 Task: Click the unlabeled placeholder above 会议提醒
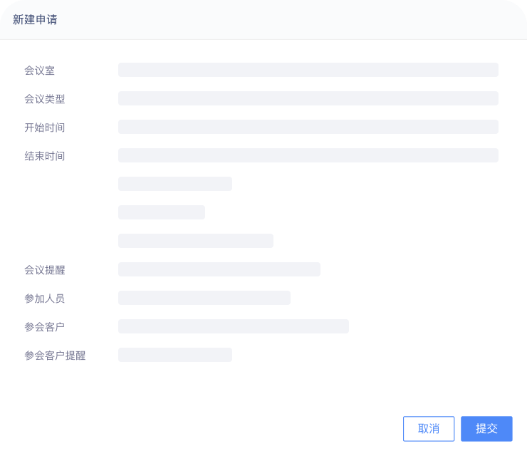click(195, 241)
